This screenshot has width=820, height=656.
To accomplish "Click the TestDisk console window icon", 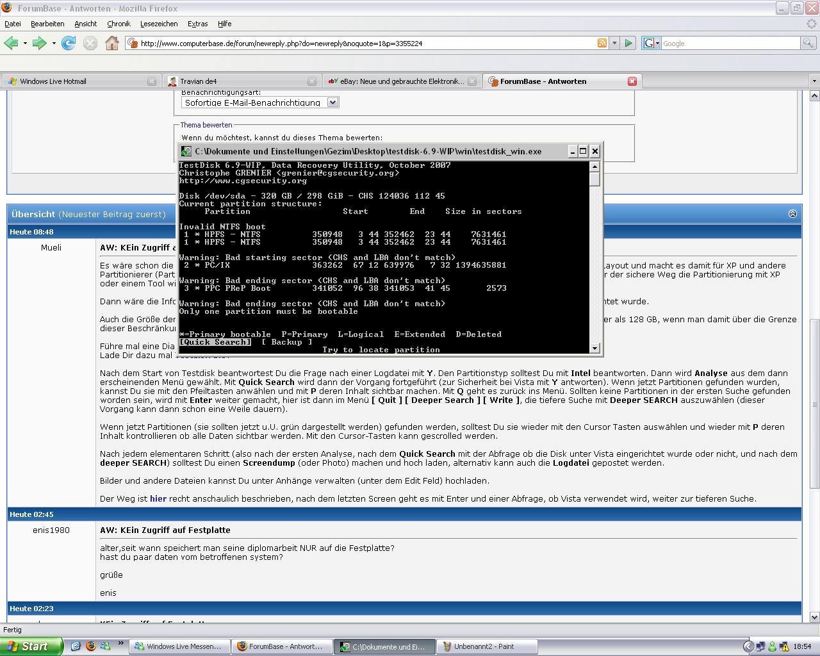I will coord(186,151).
